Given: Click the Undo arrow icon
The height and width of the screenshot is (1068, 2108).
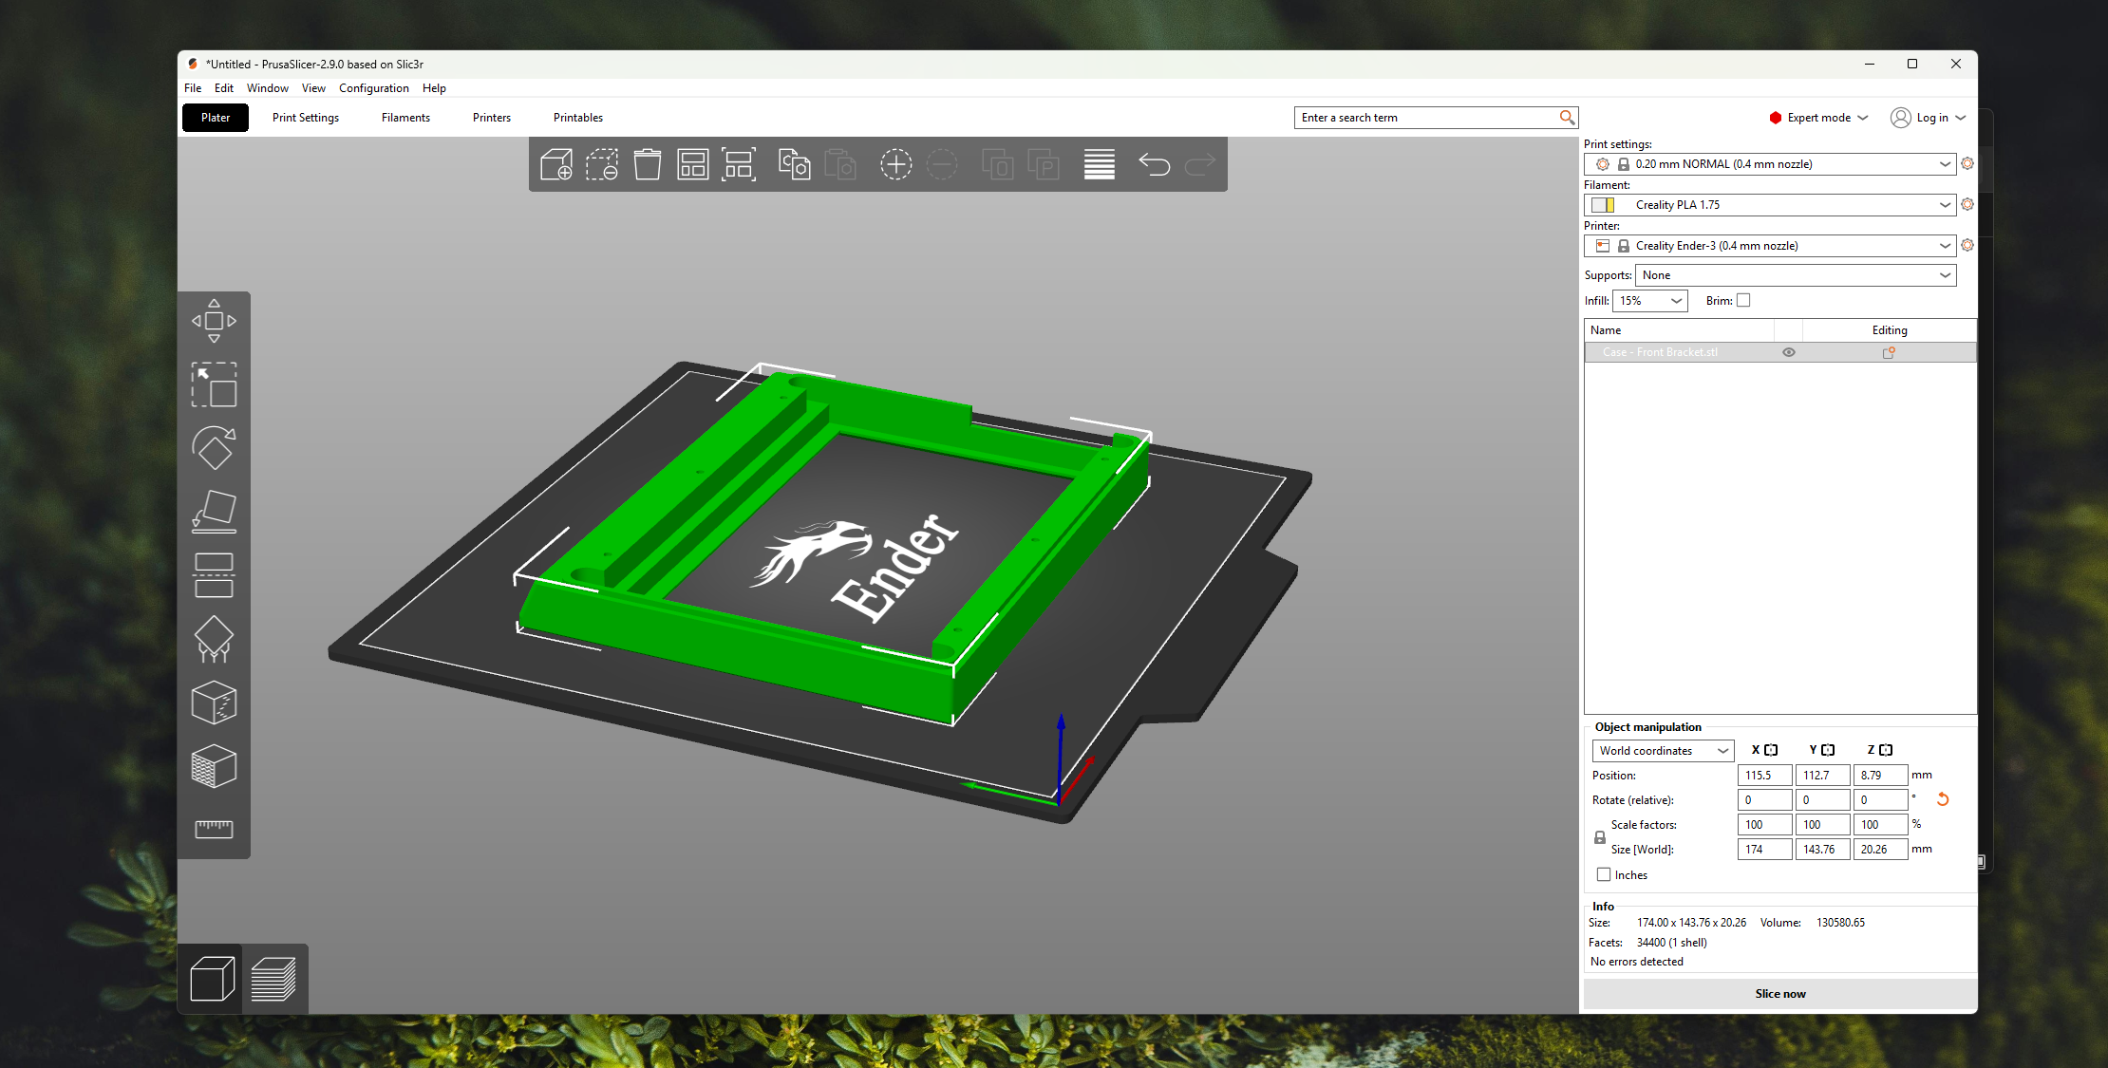Looking at the screenshot, I should click(1154, 164).
